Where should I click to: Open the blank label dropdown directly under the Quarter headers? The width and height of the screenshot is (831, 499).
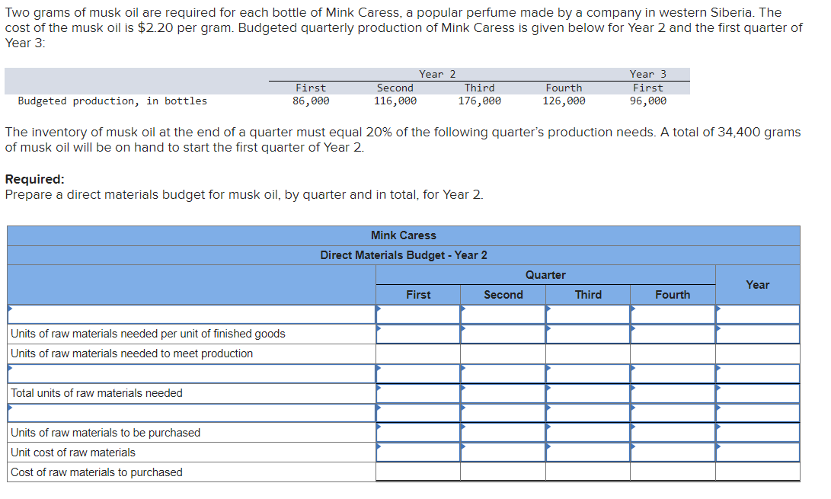click(191, 314)
